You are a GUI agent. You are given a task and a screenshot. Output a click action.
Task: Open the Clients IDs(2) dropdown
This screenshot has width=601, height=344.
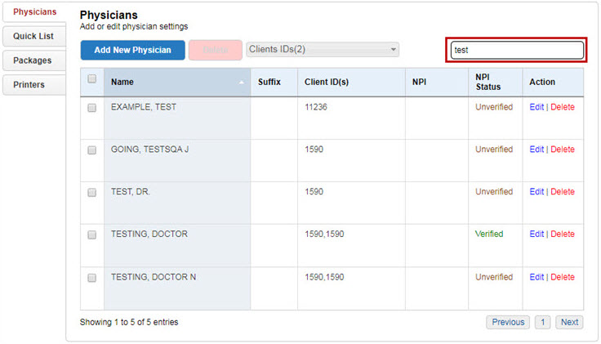(323, 50)
